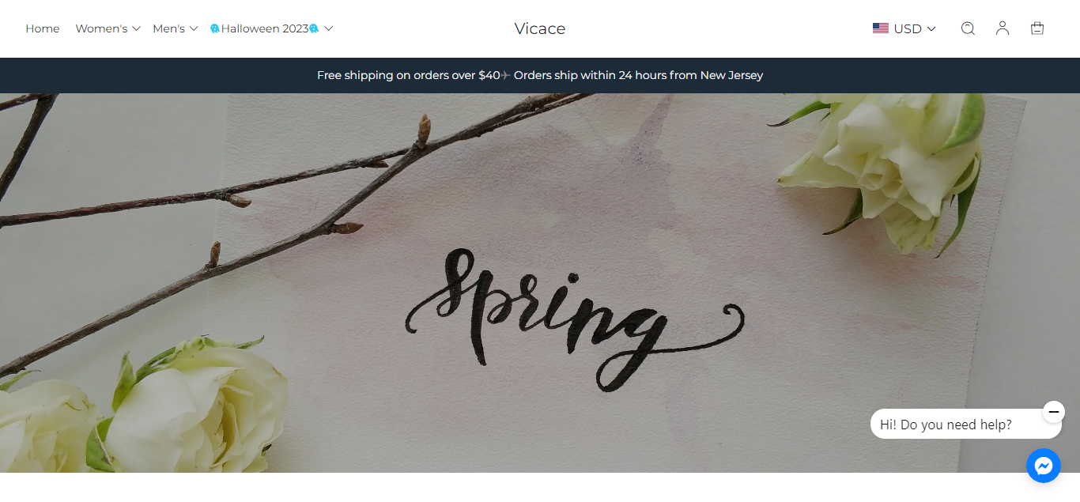Viewport: 1080px width, 502px height.
Task: Click the ghost emoji before Halloween 2023
Action: 214,28
